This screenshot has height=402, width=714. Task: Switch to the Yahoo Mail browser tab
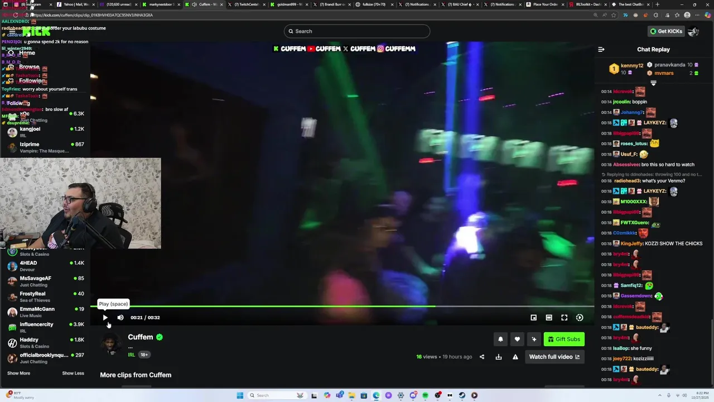(x=75, y=4)
